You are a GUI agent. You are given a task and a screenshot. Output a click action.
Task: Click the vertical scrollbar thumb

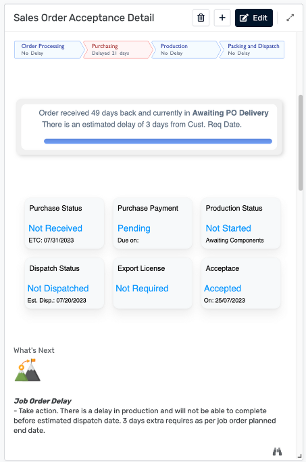coord(301,143)
